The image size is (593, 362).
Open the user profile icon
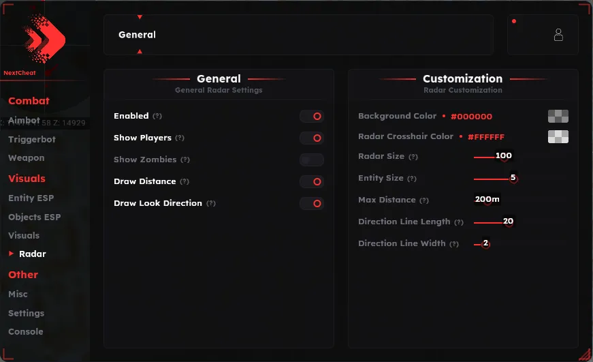tap(558, 35)
